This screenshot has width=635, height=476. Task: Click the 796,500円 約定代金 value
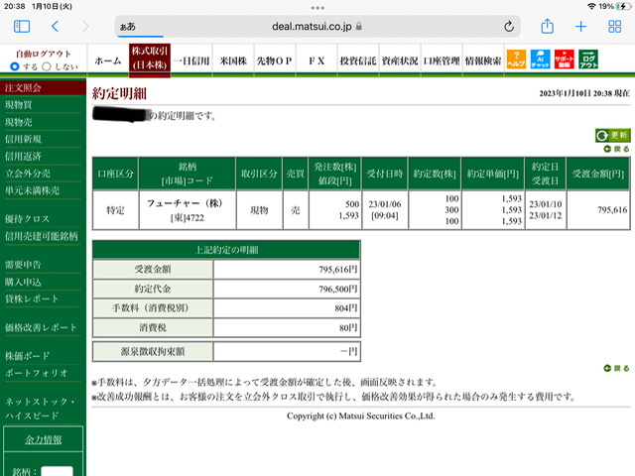pyautogui.click(x=337, y=289)
